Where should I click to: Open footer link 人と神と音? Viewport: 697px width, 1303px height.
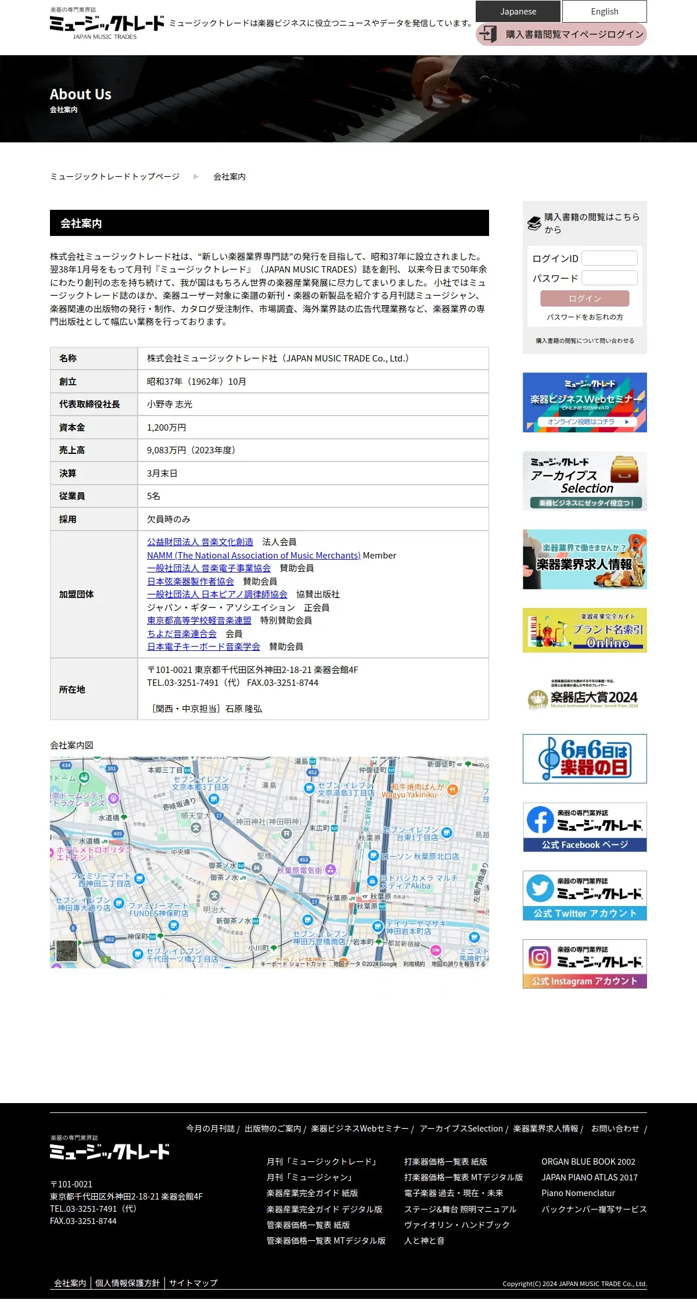[x=425, y=1241]
